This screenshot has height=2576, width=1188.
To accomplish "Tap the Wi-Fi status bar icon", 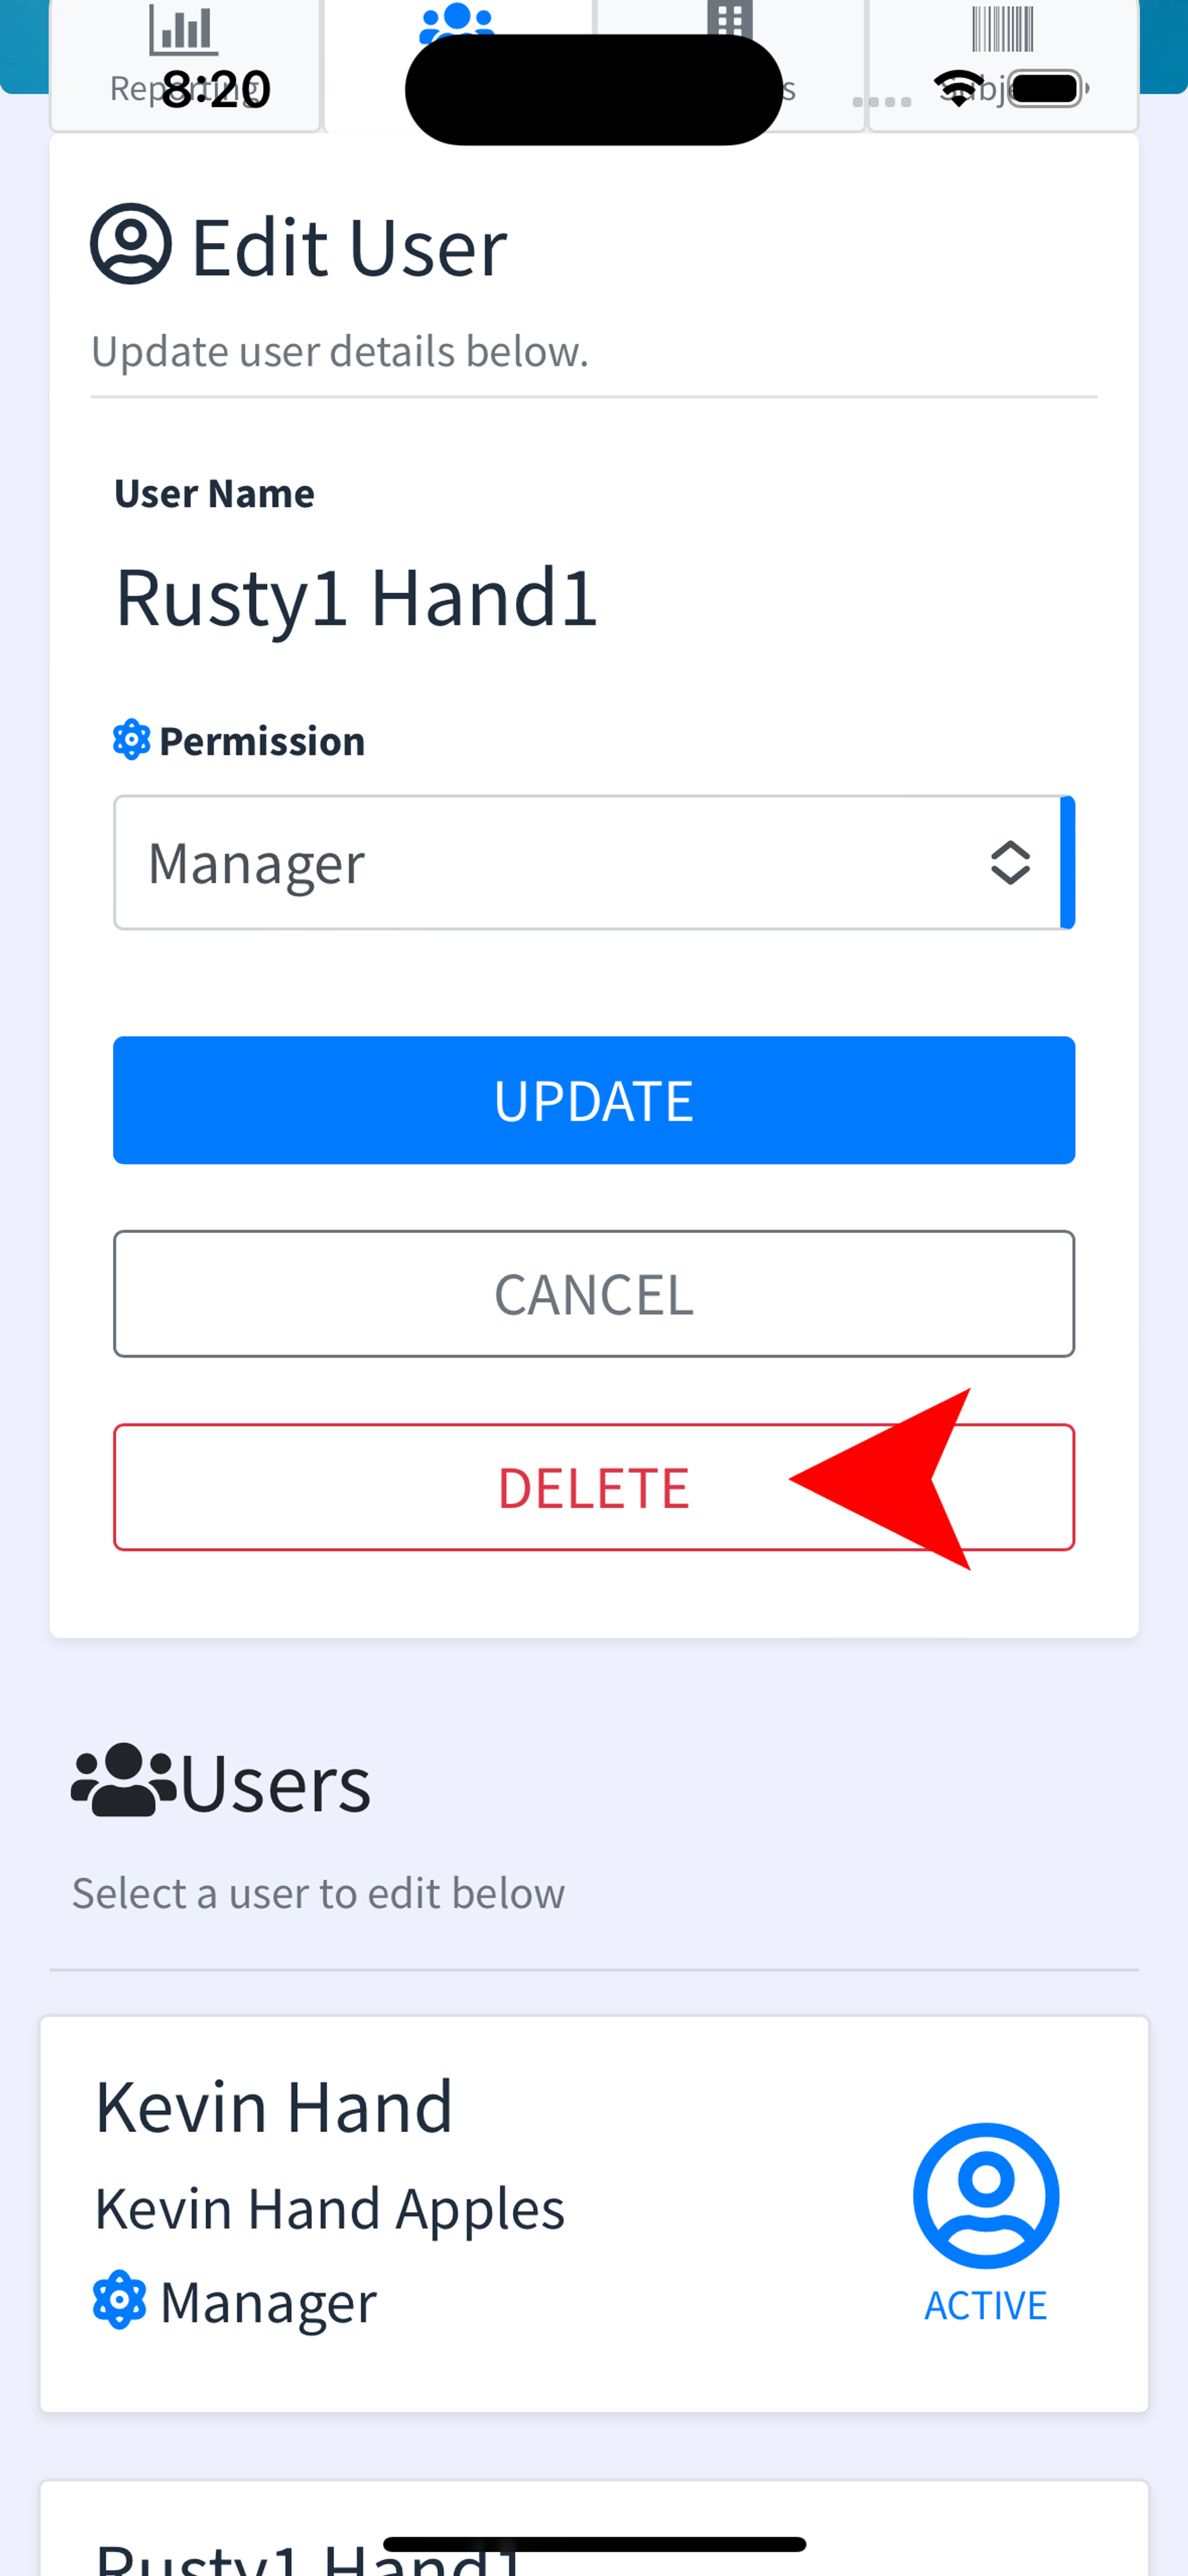I will pos(959,88).
